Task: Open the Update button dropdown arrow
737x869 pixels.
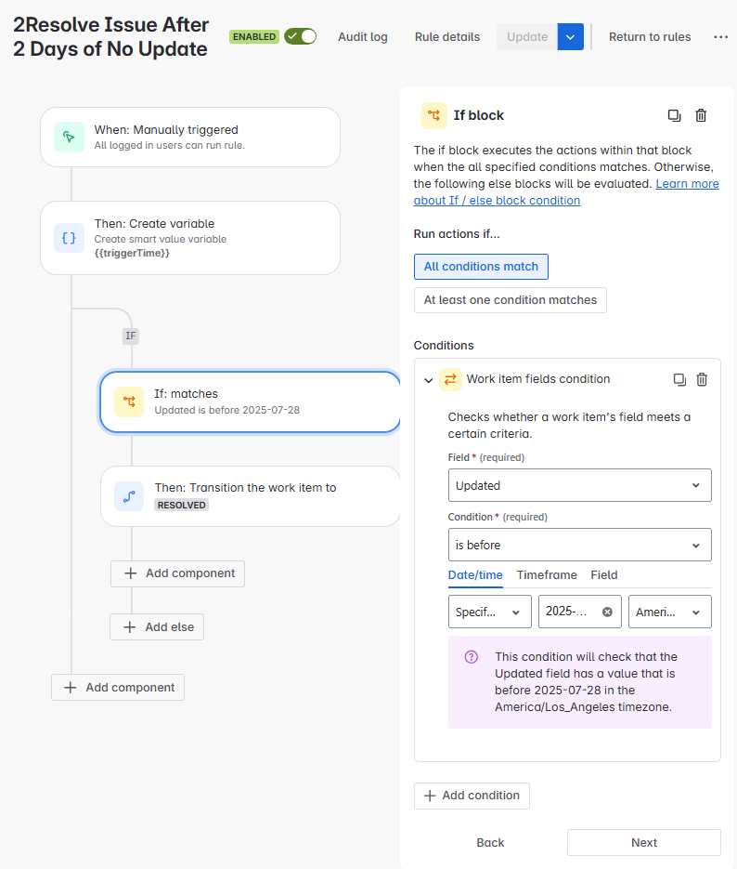Action: point(571,37)
